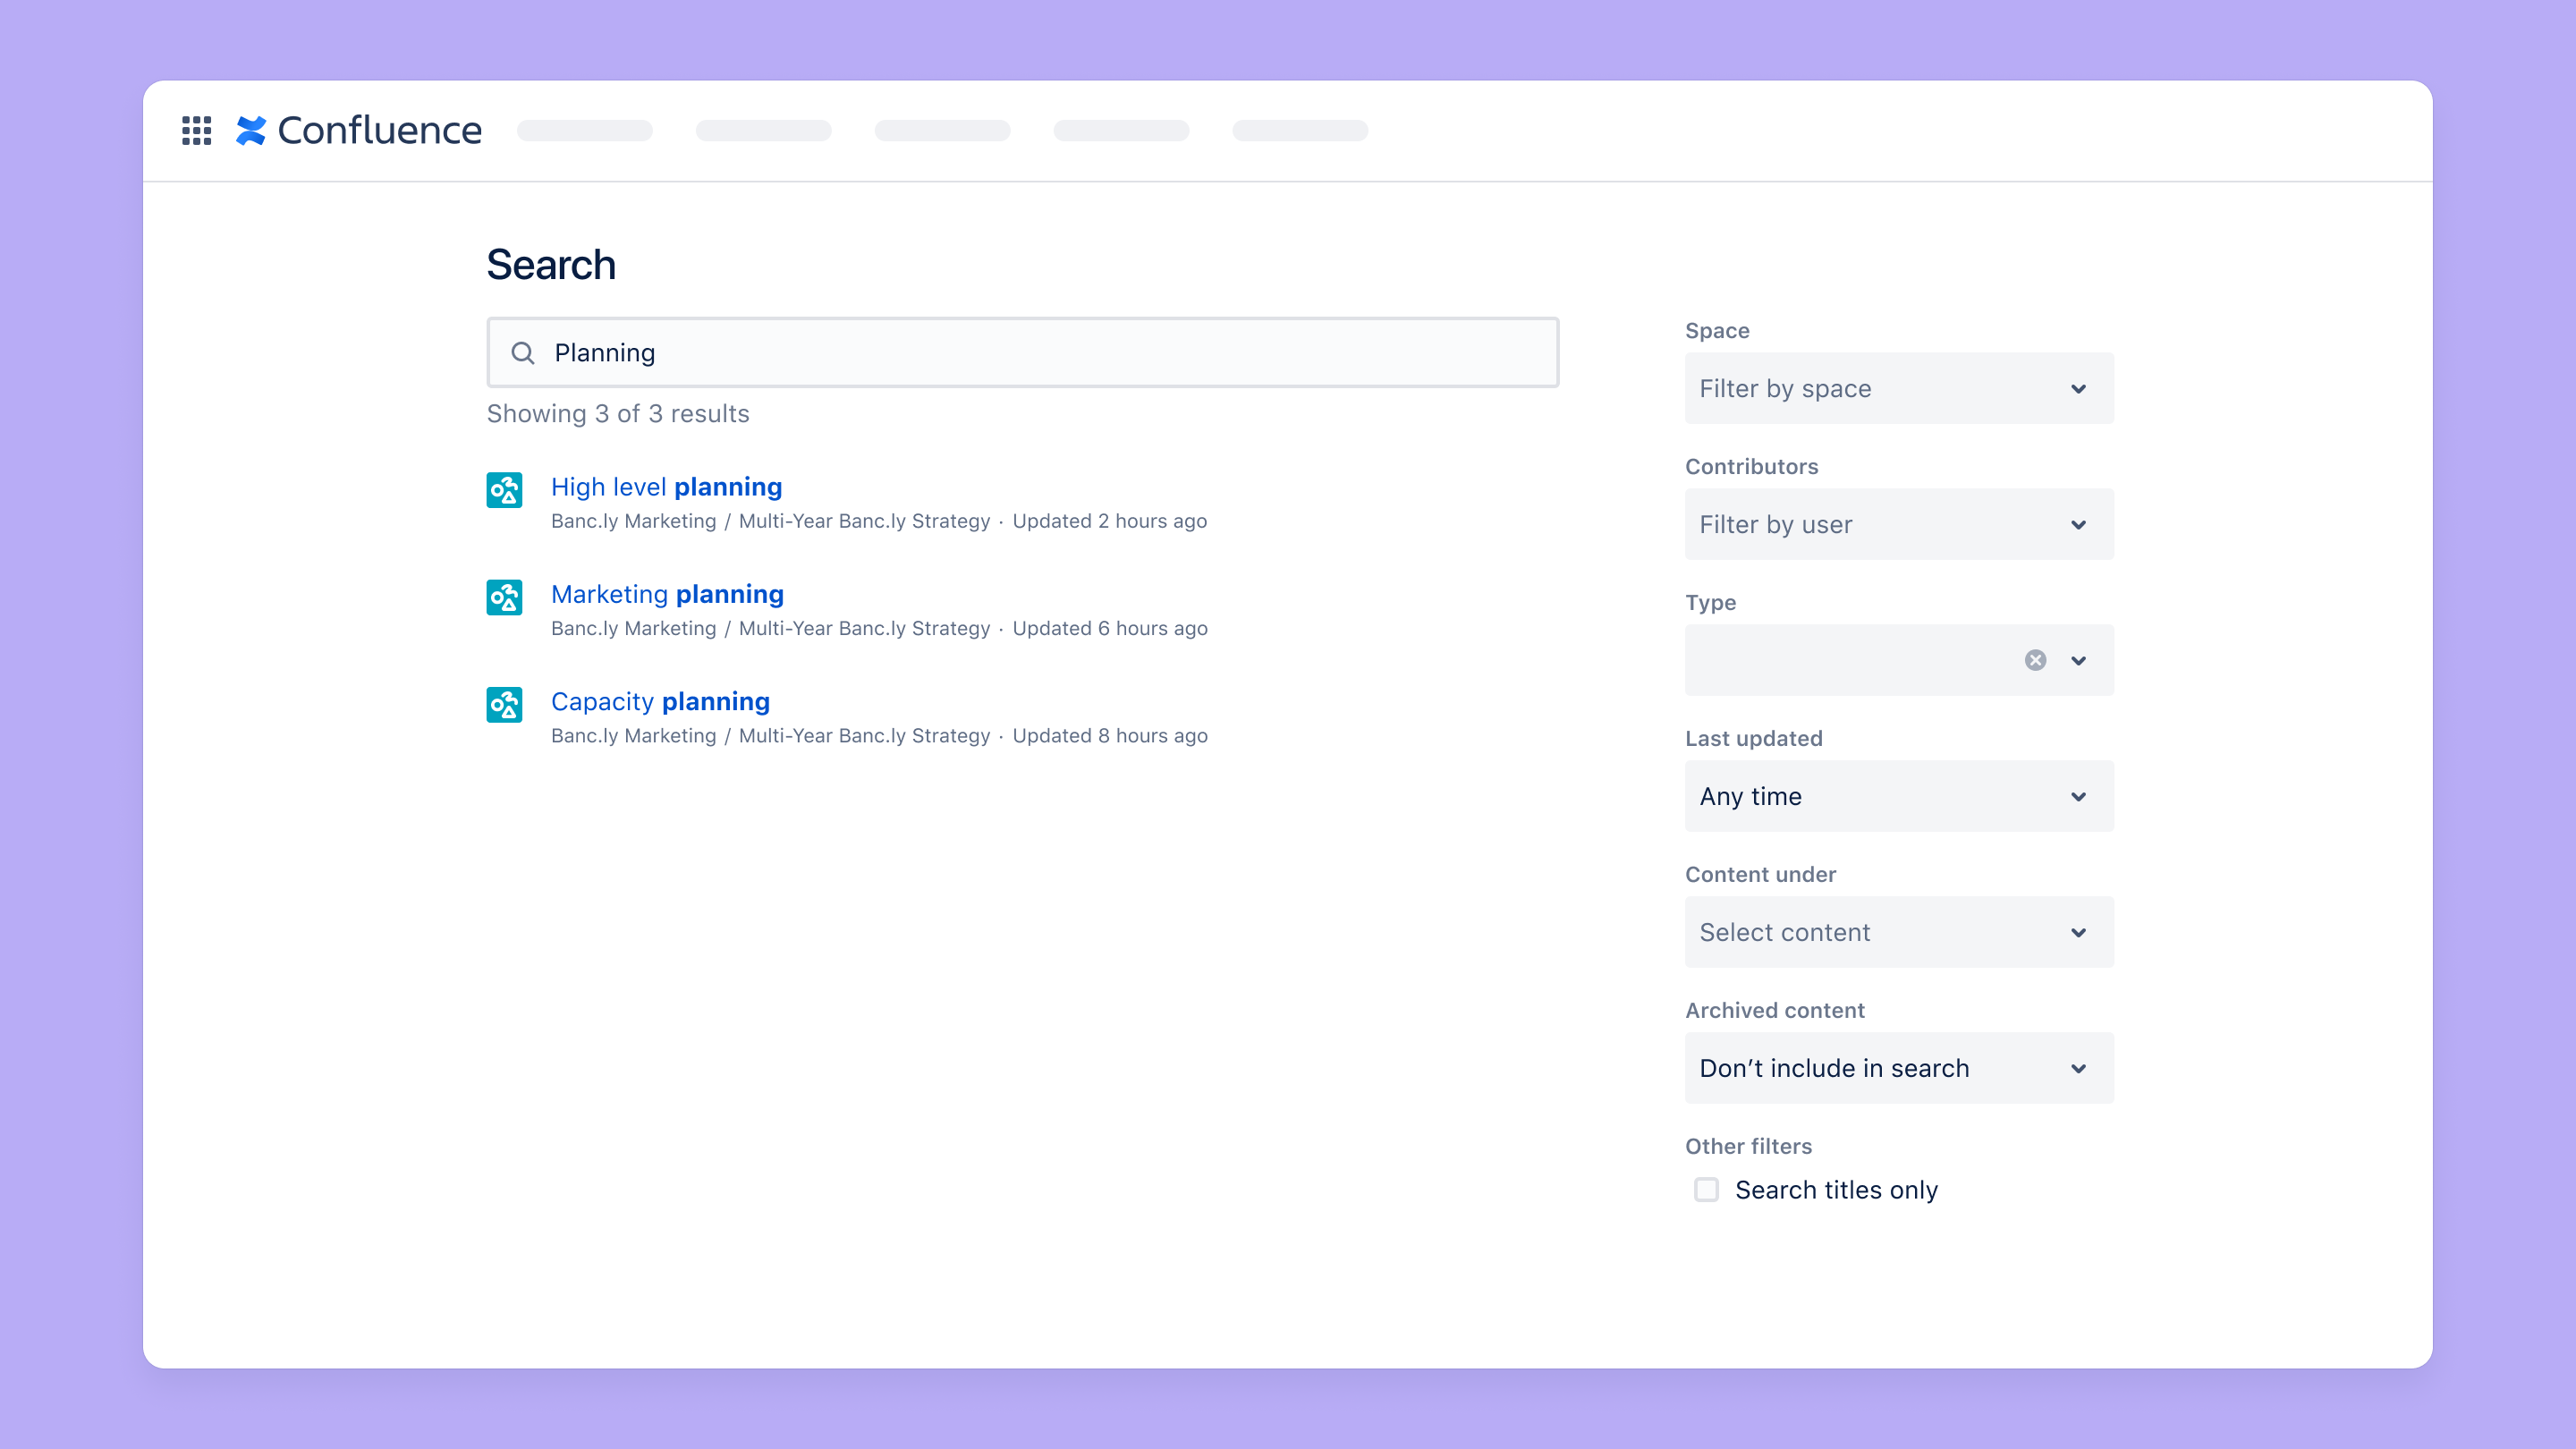Clear the Type filter using the x icon

[x=2035, y=659]
